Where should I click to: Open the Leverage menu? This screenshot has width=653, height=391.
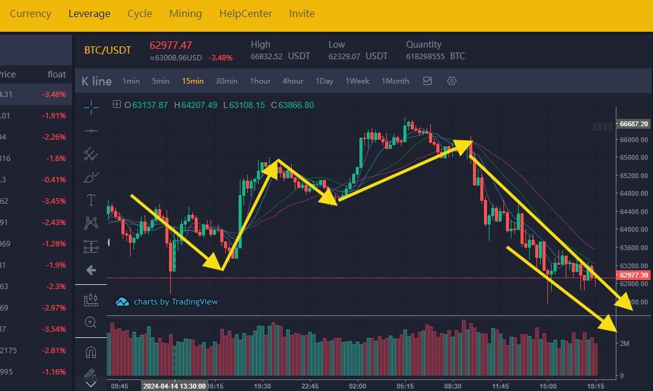click(x=90, y=13)
